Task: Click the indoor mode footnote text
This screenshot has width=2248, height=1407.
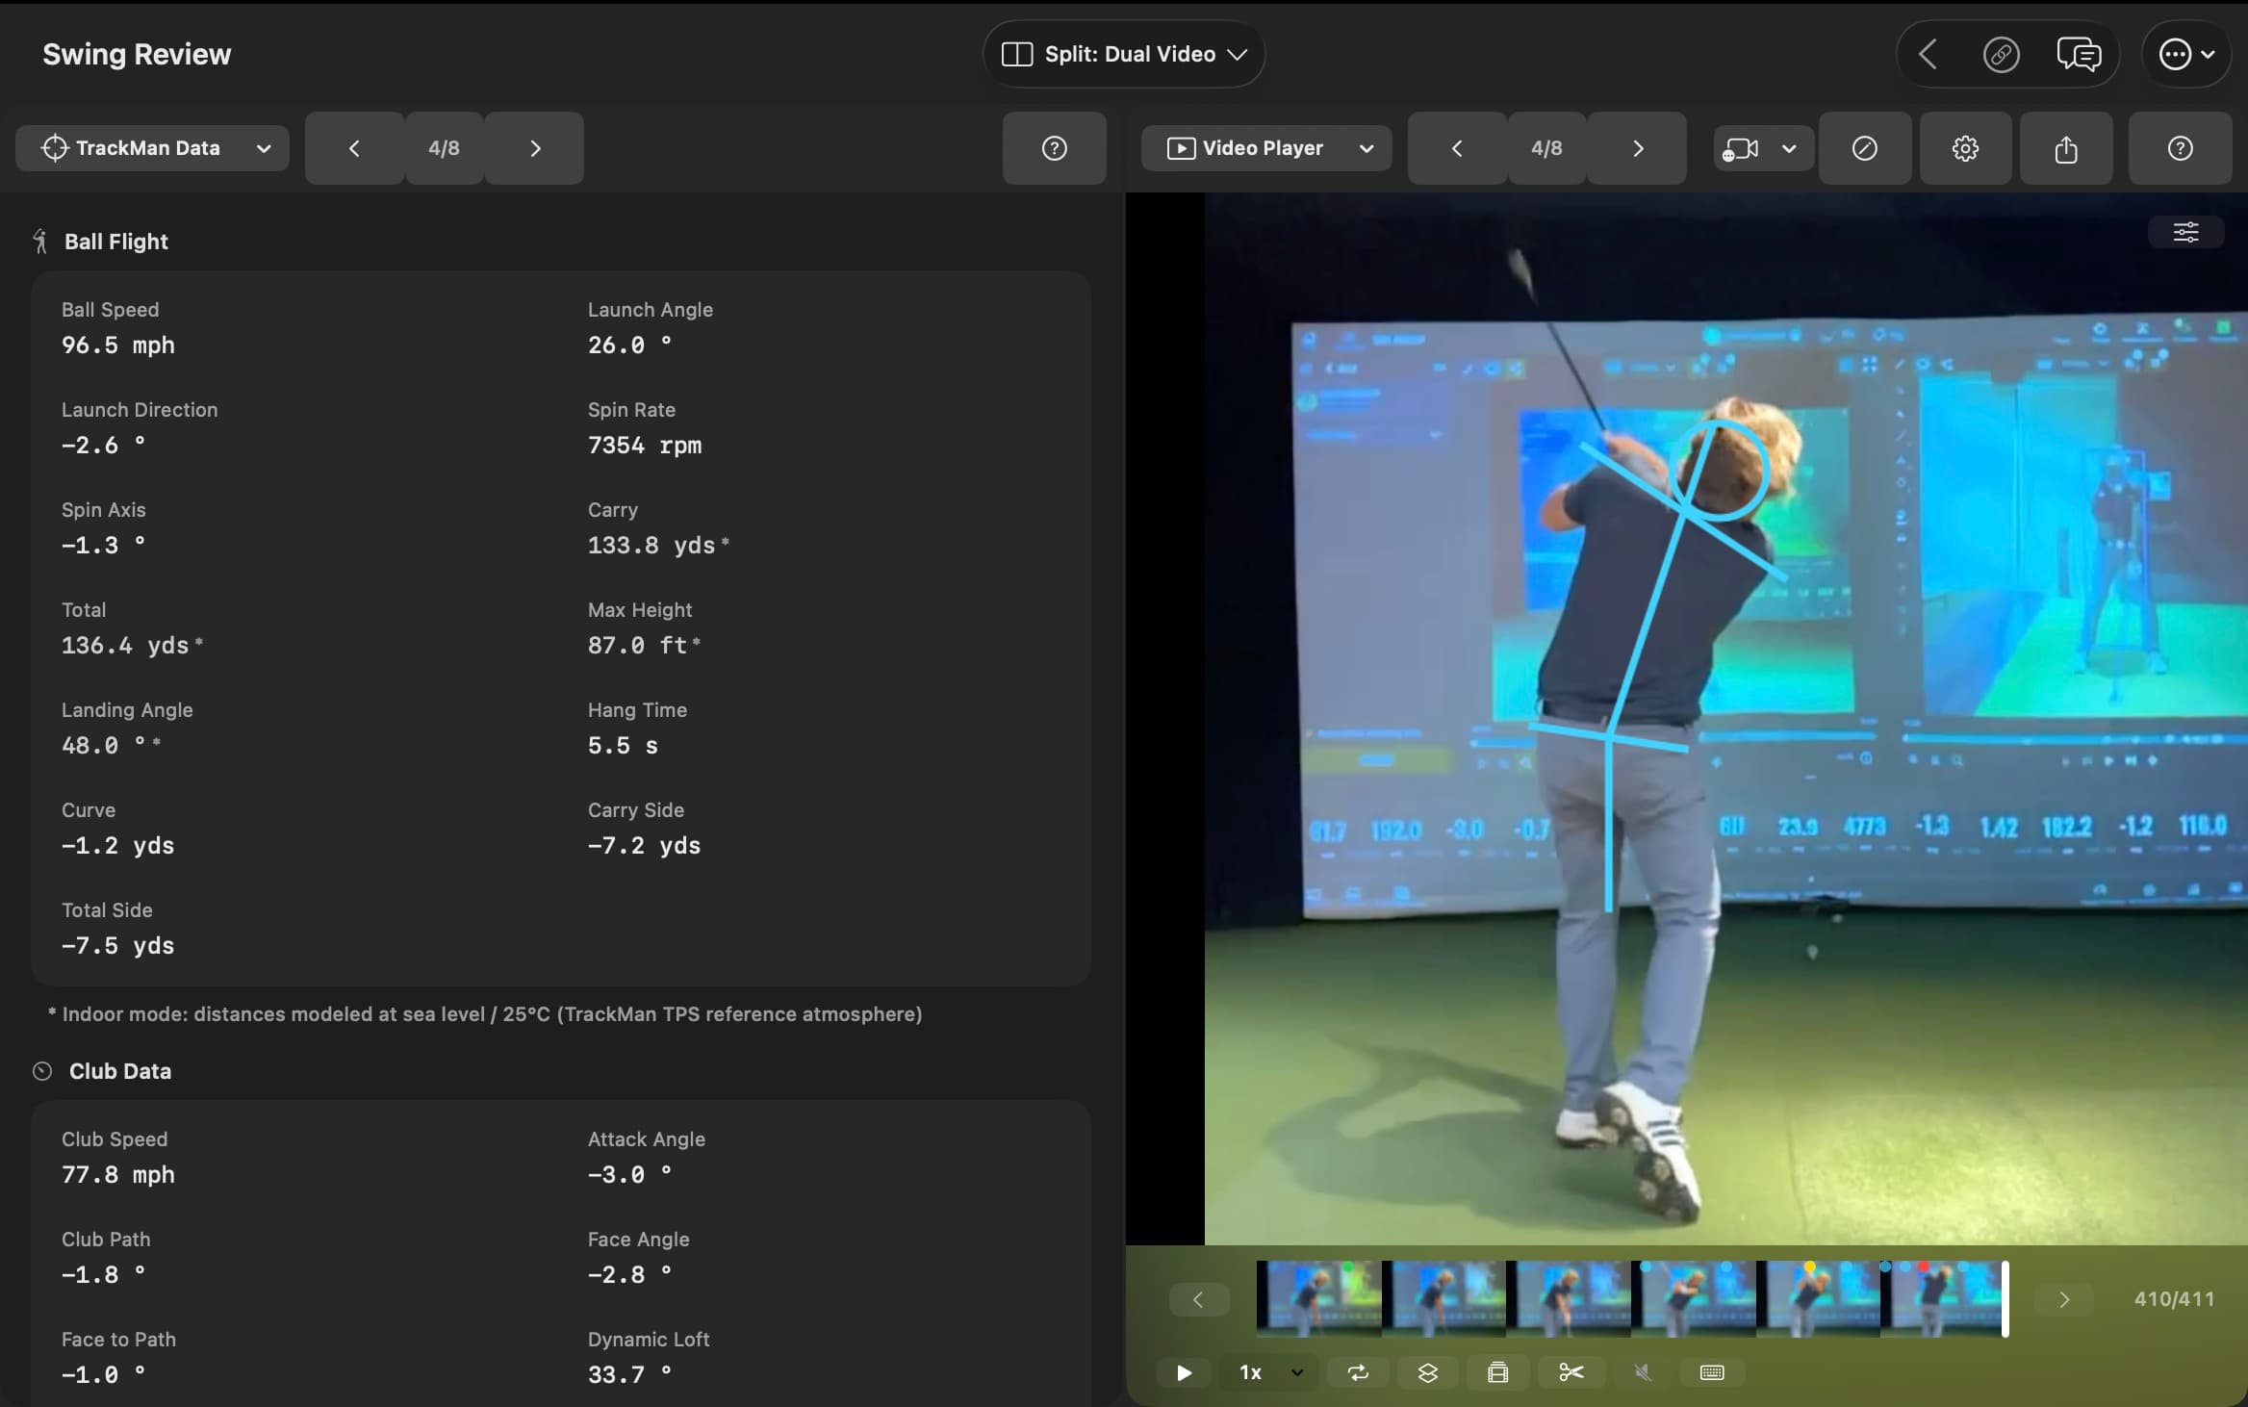Action: [x=485, y=1014]
